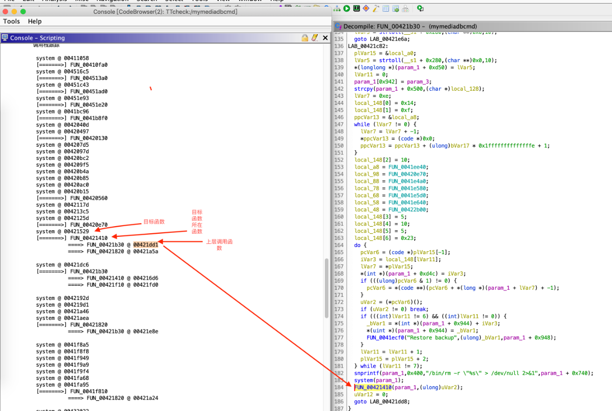The width and height of the screenshot is (612, 411).
Task: Open the Memory Map icon in toolbar
Action: (356, 8)
